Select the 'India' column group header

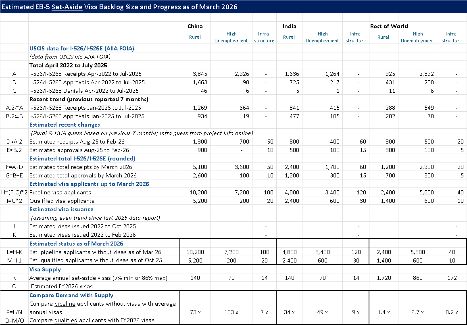[289, 26]
